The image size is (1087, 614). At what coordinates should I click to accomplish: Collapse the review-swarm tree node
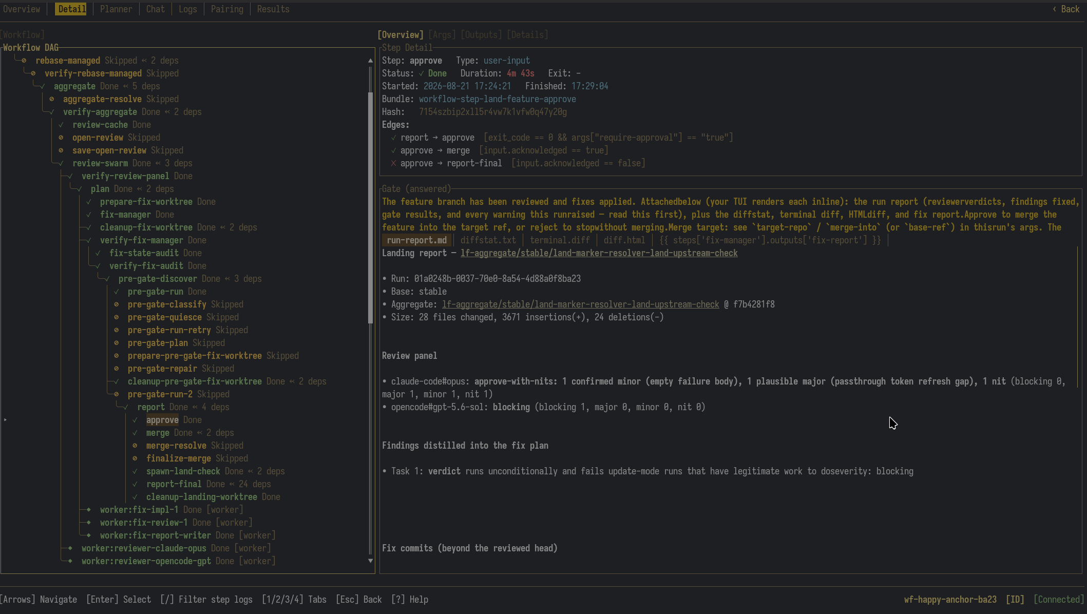point(61,163)
